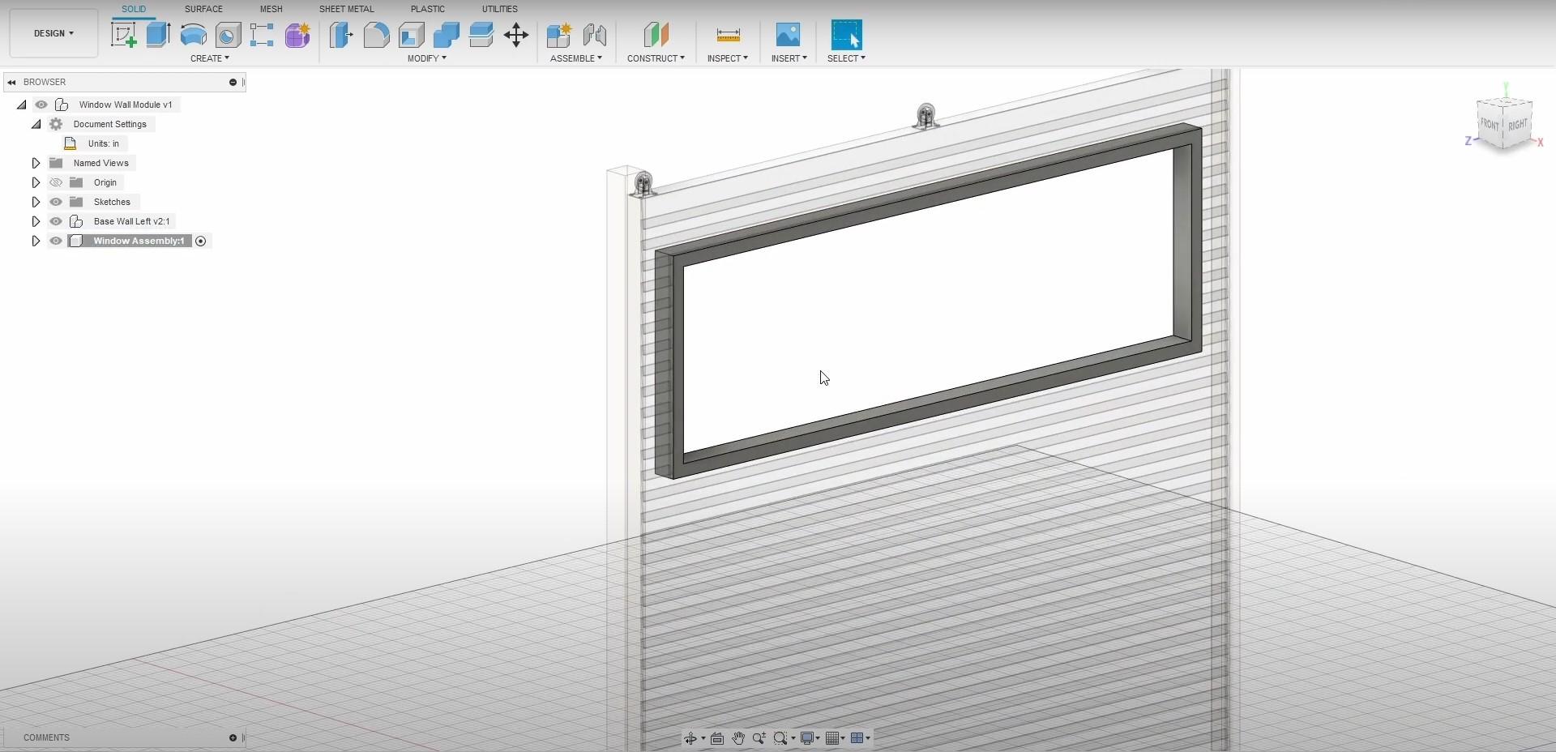Select the Hole tool

(228, 35)
